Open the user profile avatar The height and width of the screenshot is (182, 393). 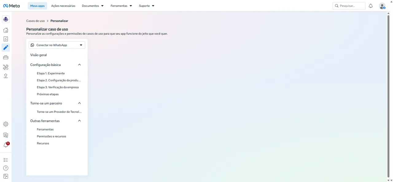tap(382, 6)
